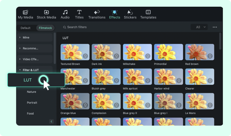The height and width of the screenshot is (136, 231).
Task: Open the All filter dropdown
Action: (199, 27)
